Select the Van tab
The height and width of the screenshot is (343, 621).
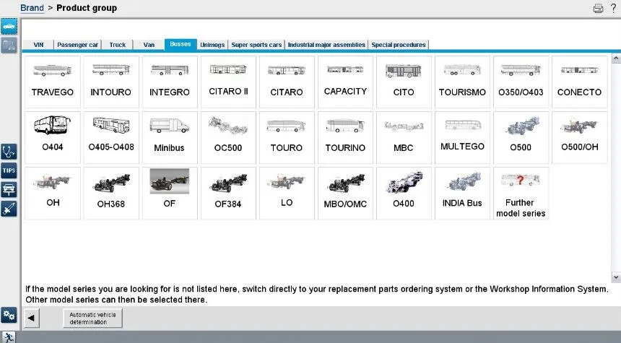[149, 45]
